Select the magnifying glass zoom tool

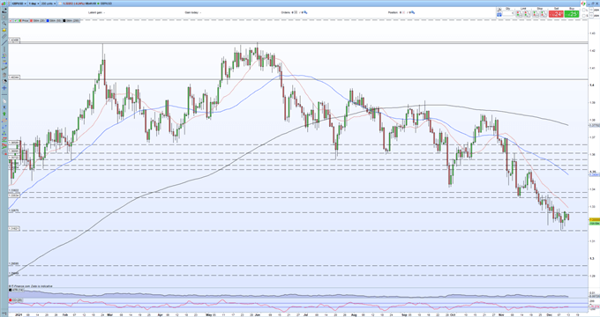(4, 23)
